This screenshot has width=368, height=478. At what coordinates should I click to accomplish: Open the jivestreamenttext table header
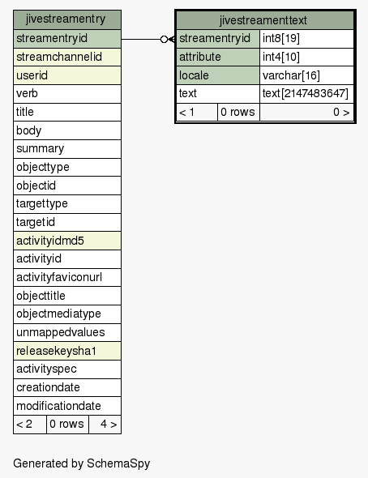coord(265,20)
